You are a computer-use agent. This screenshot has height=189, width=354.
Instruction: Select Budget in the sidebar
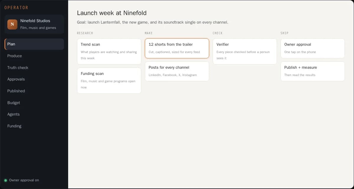click(x=34, y=103)
